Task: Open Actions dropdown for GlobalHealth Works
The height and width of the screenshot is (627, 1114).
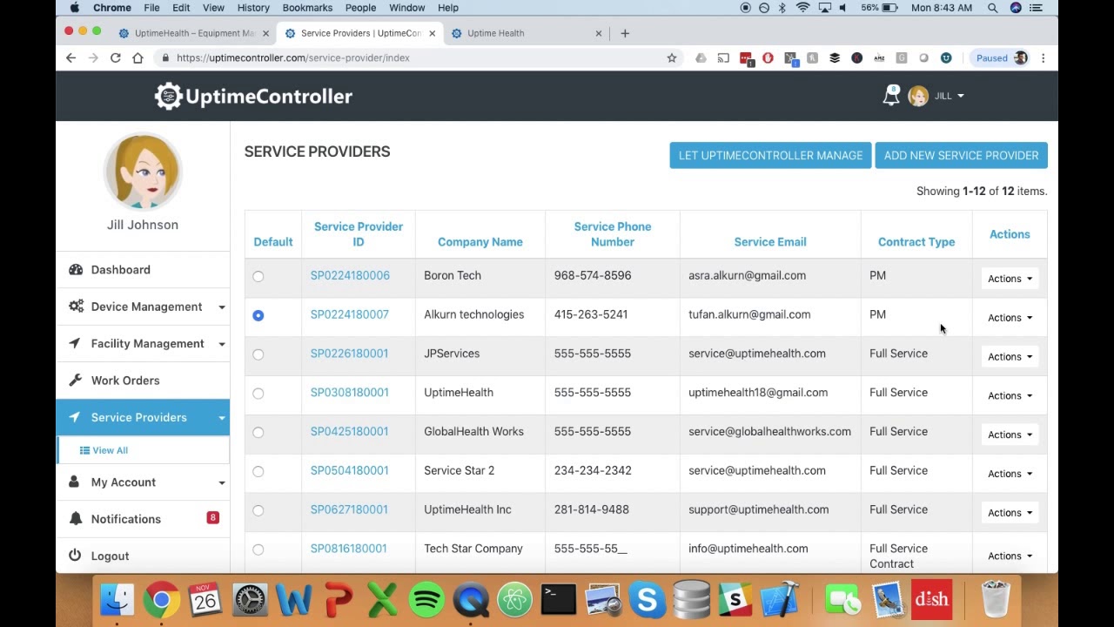Action: [1010, 435]
